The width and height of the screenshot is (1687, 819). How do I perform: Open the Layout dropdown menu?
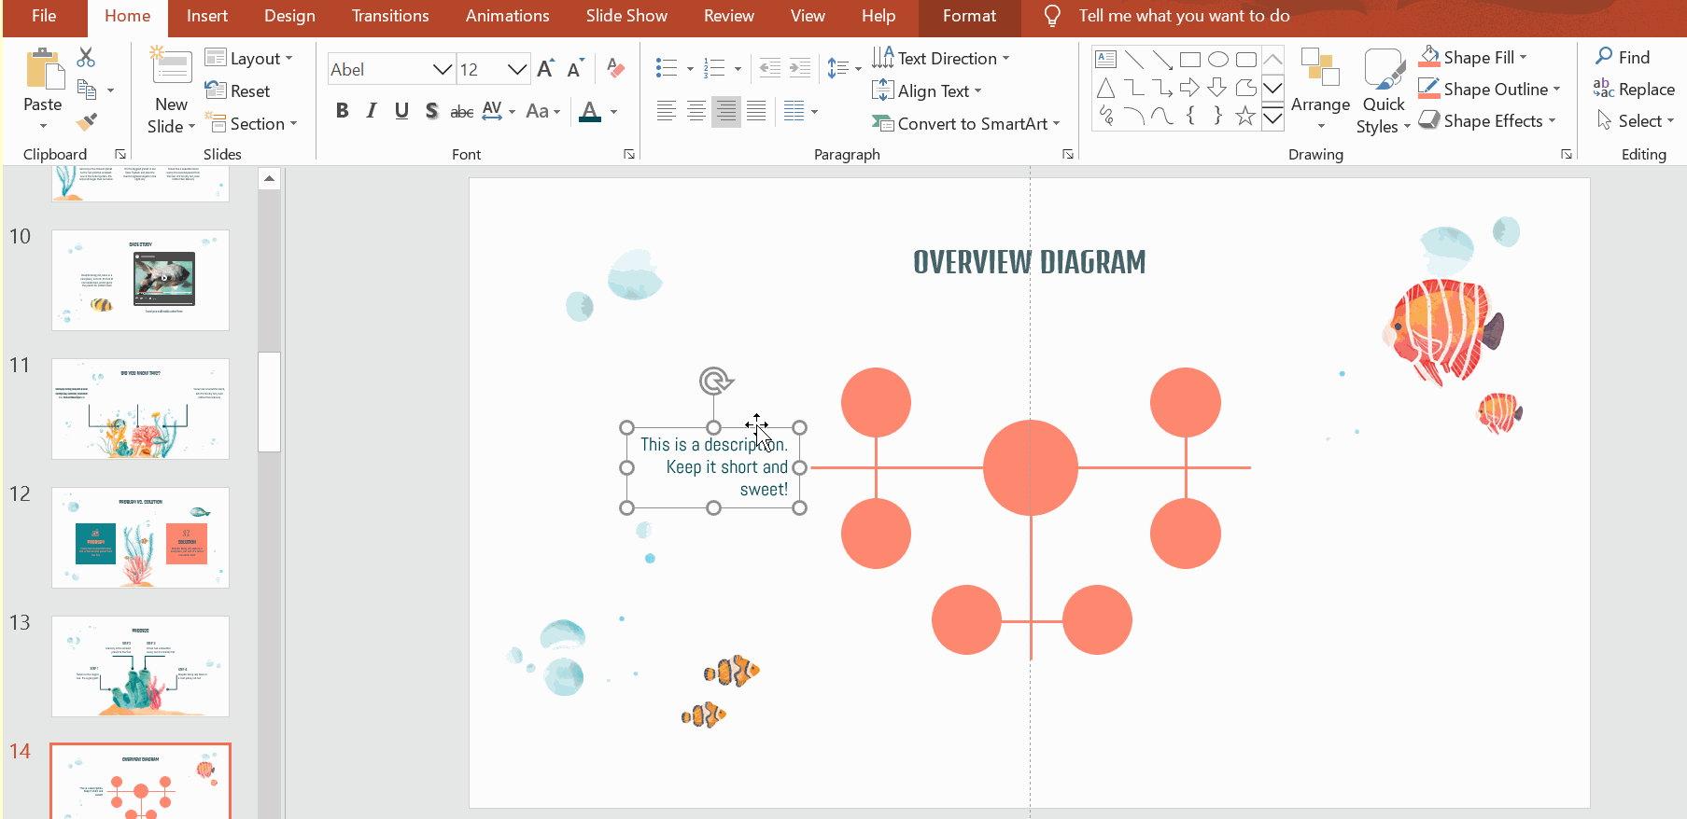point(249,59)
